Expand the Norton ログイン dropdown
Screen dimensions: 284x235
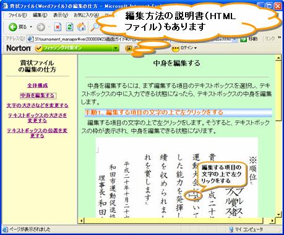(196, 48)
